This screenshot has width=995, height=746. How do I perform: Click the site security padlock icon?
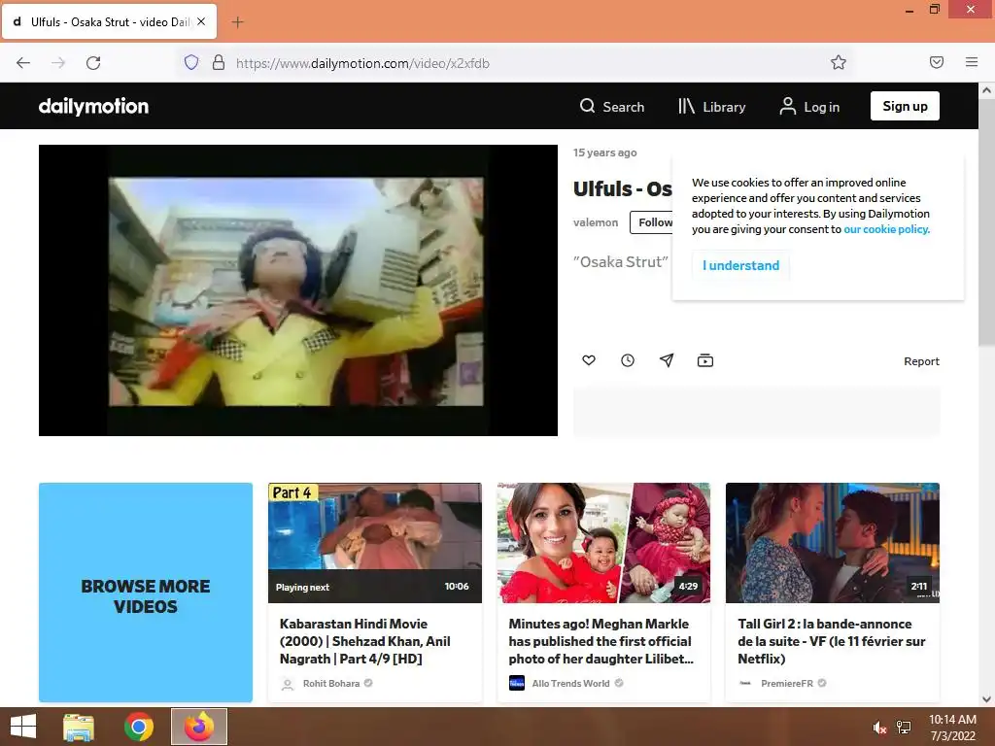[219, 62]
